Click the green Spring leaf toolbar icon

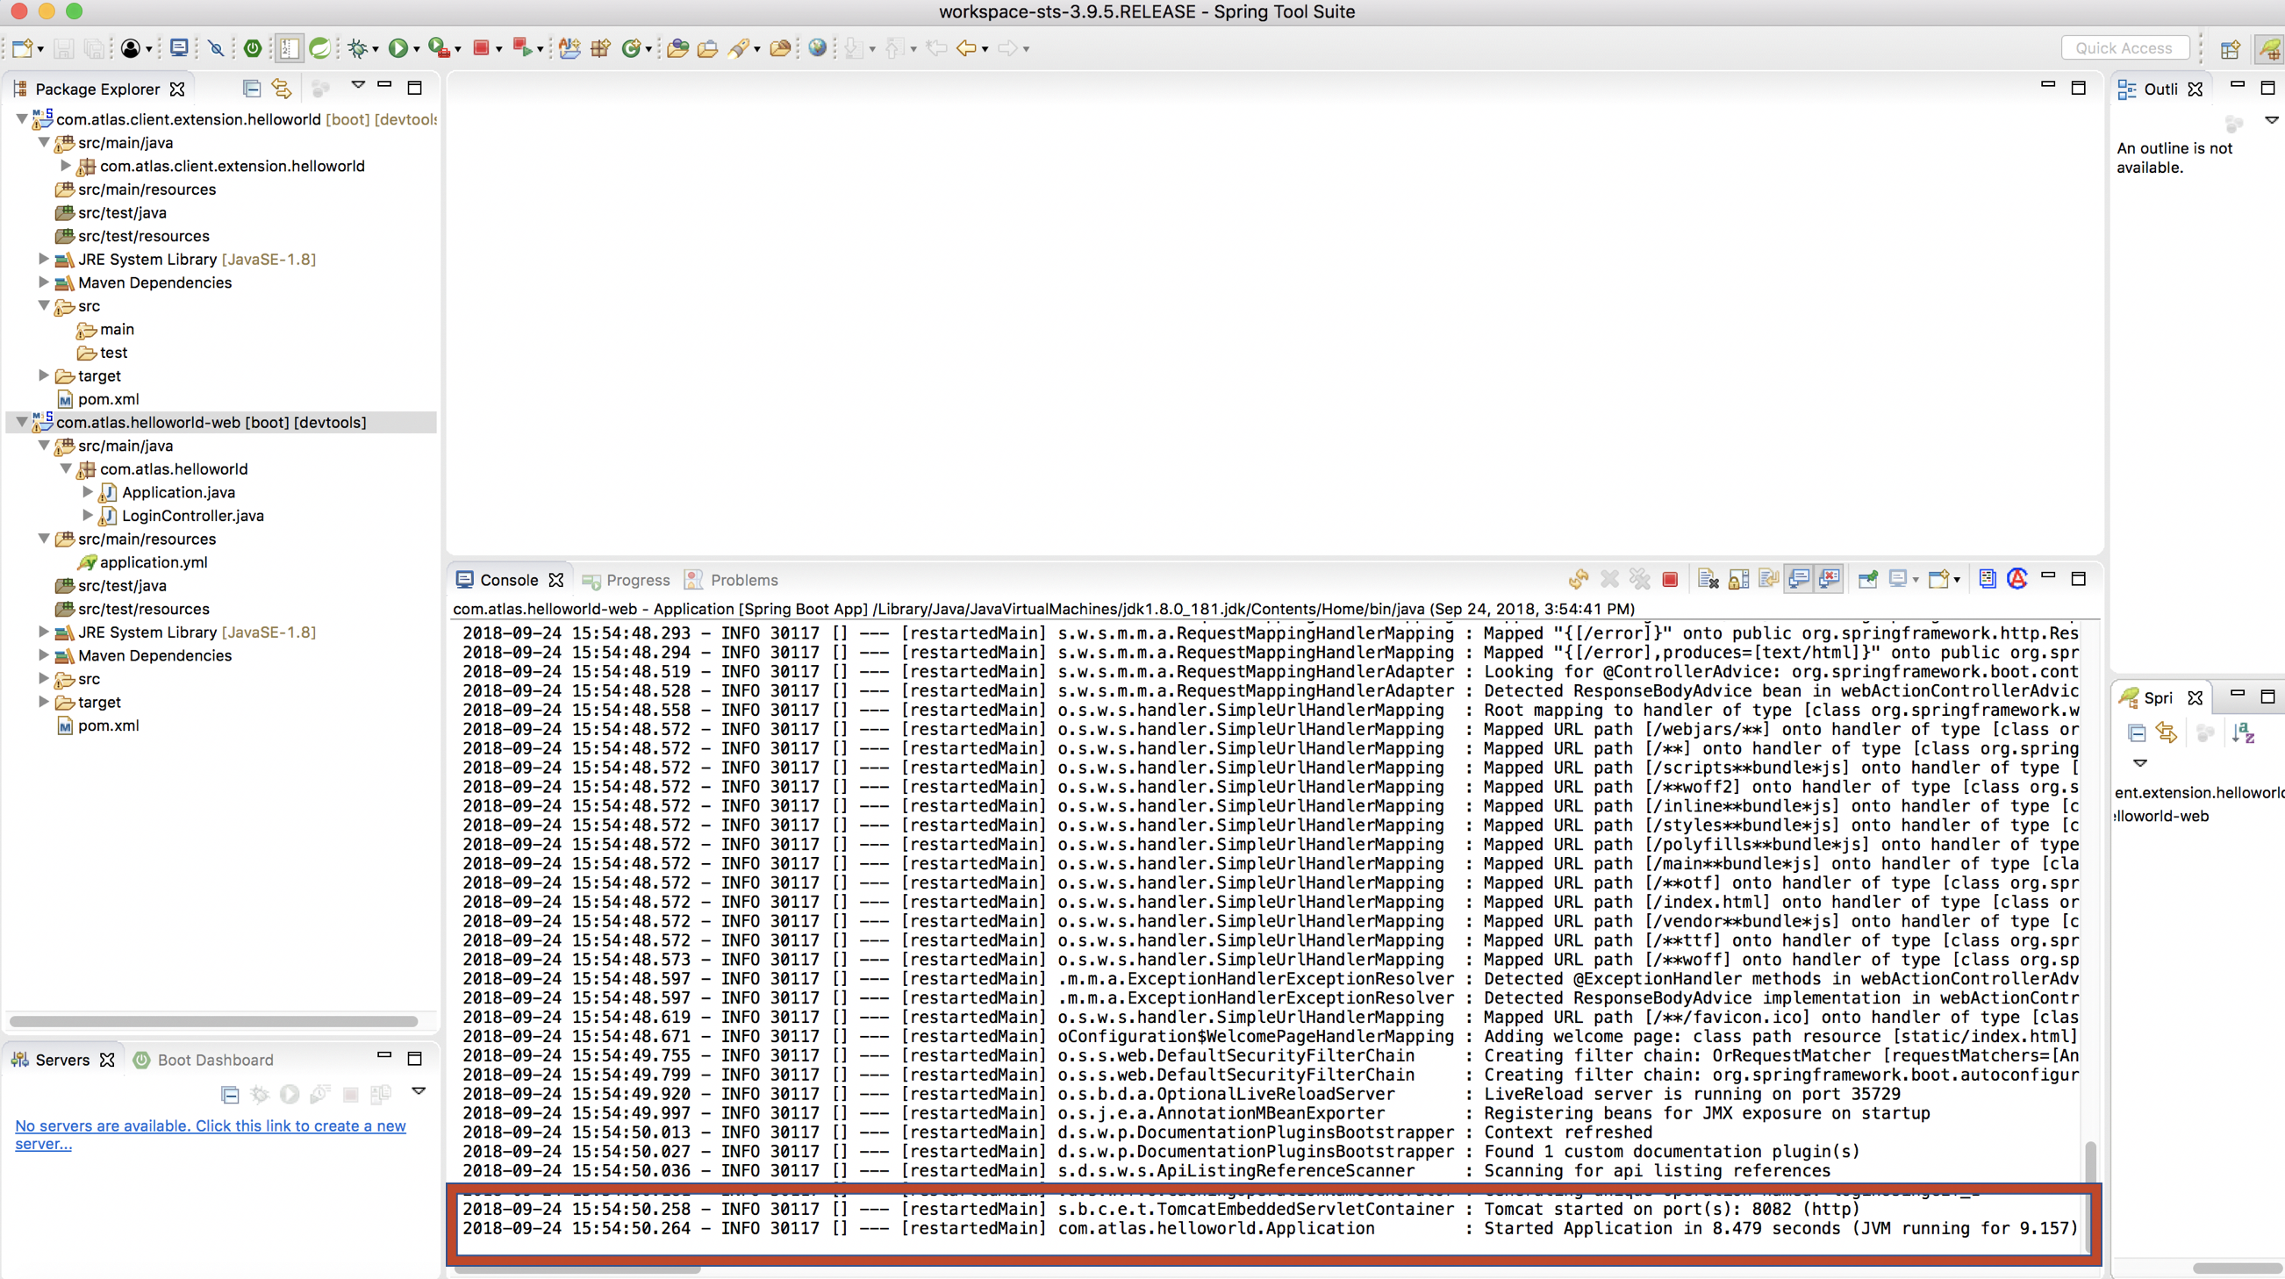[x=320, y=48]
